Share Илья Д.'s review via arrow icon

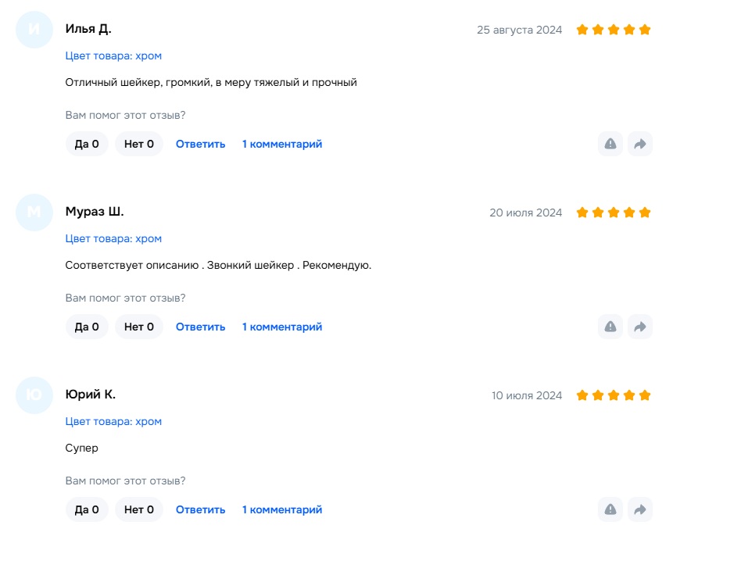[640, 144]
